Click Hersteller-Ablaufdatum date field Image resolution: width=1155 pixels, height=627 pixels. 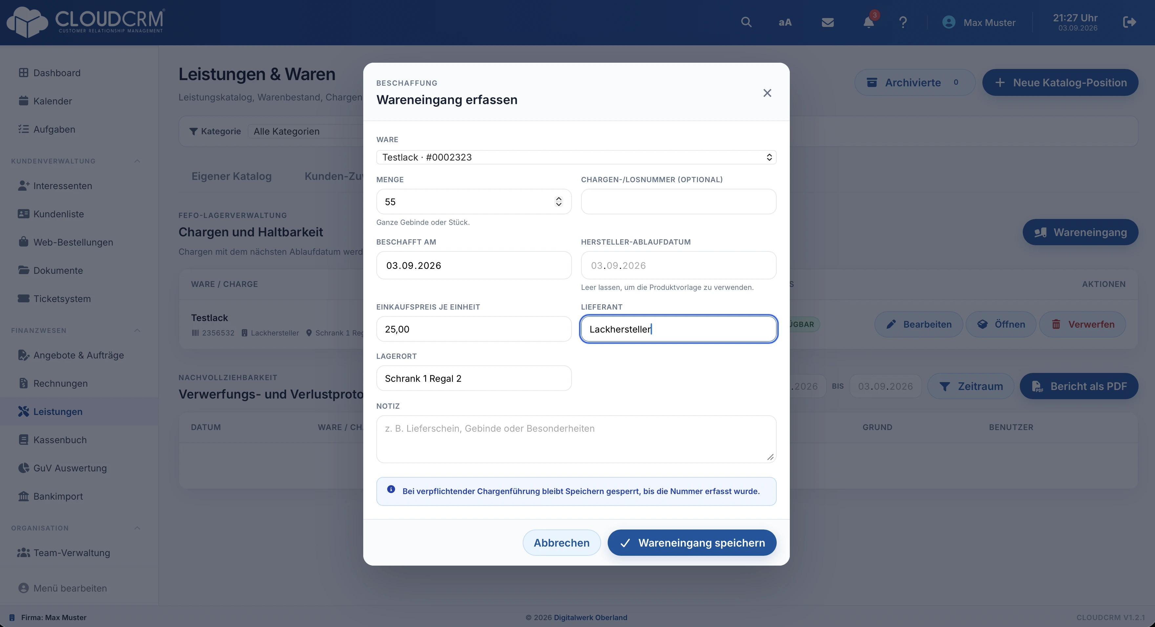[x=678, y=265]
